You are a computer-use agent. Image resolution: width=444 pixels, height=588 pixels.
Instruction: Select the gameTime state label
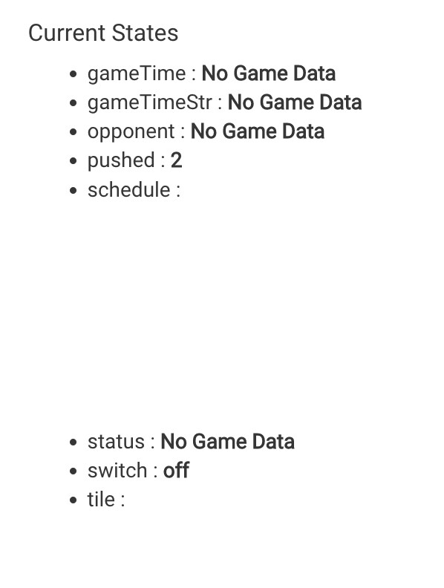(137, 73)
